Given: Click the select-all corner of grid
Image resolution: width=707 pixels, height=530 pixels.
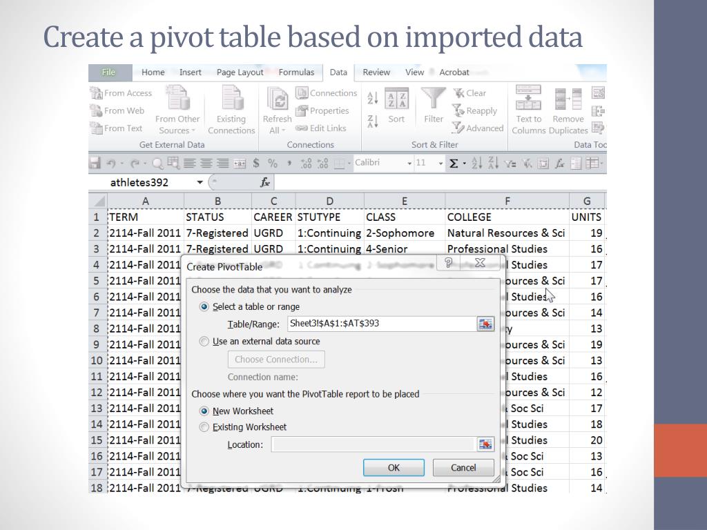Looking at the screenshot, I should pos(98,201).
